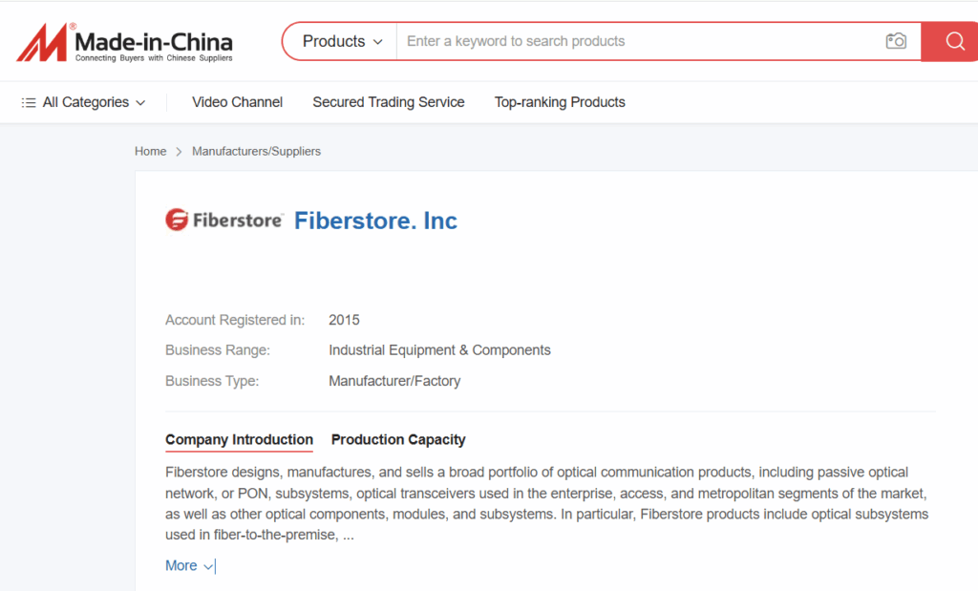Open Secured Trading Service
Screen dimensions: 978x591
pos(389,102)
